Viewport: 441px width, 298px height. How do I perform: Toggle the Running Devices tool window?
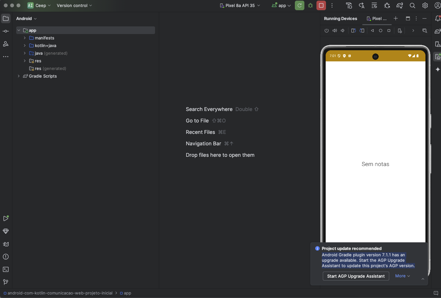tap(438, 57)
